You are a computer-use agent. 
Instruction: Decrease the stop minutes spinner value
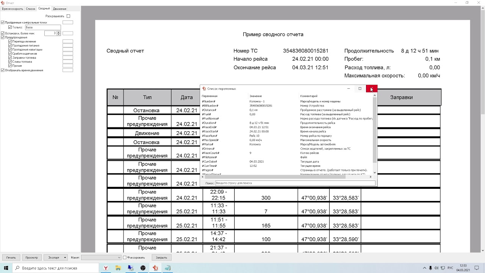tap(59, 35)
